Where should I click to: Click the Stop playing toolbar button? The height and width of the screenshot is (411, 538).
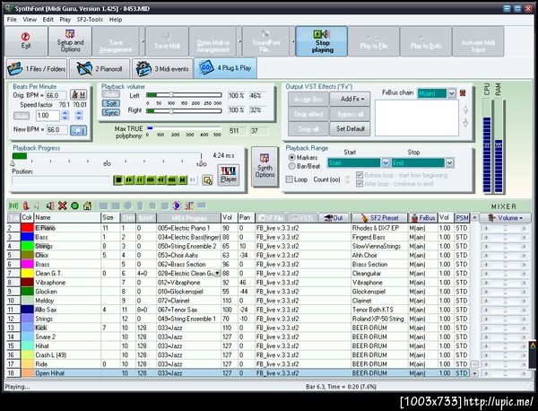click(x=322, y=41)
